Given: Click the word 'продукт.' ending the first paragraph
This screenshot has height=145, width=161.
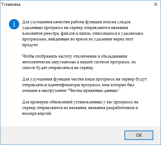Looking at the screenshot, I should coord(30,45).
